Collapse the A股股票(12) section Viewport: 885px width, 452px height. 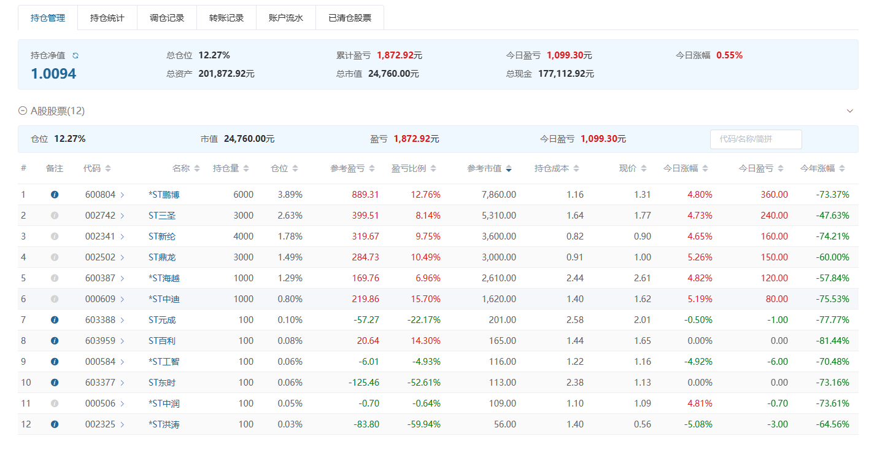pyautogui.click(x=23, y=111)
